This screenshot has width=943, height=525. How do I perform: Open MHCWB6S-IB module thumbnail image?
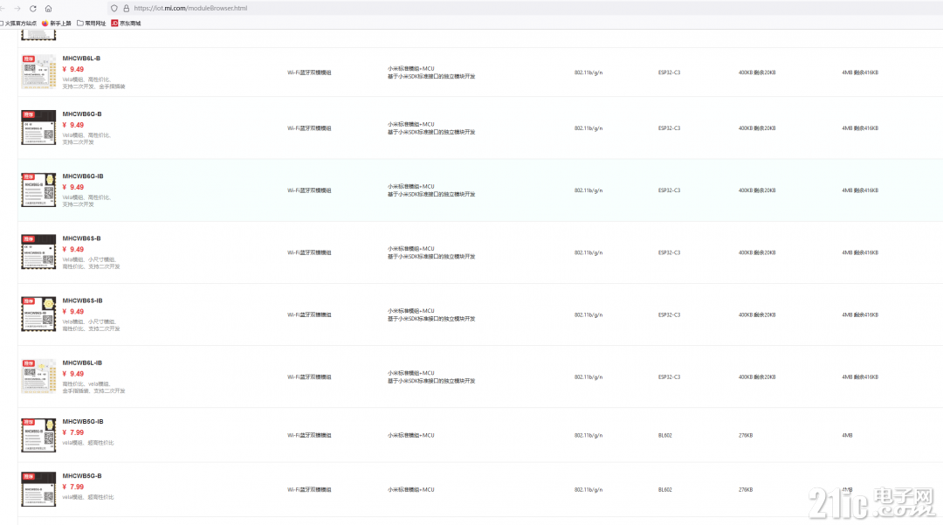coord(38,314)
